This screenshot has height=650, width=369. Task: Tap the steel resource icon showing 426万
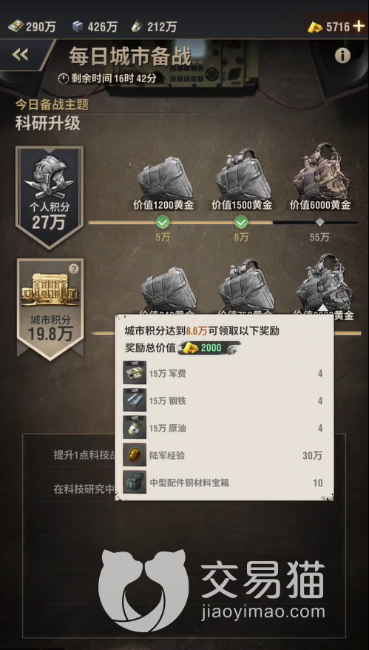[x=78, y=27]
